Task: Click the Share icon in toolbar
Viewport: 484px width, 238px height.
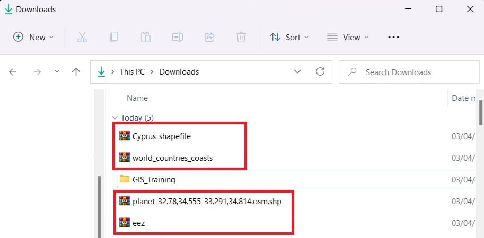Action: tap(209, 37)
